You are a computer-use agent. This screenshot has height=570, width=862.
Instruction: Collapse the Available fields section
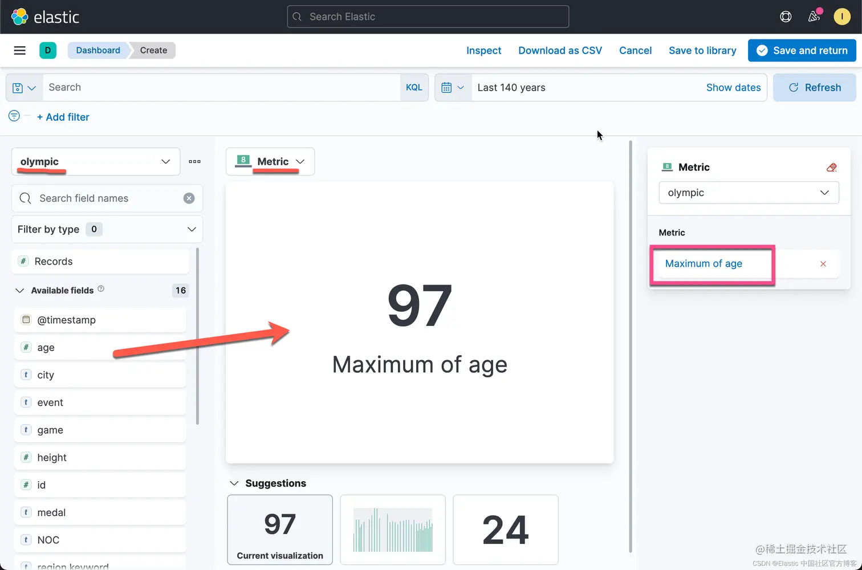[20, 290]
